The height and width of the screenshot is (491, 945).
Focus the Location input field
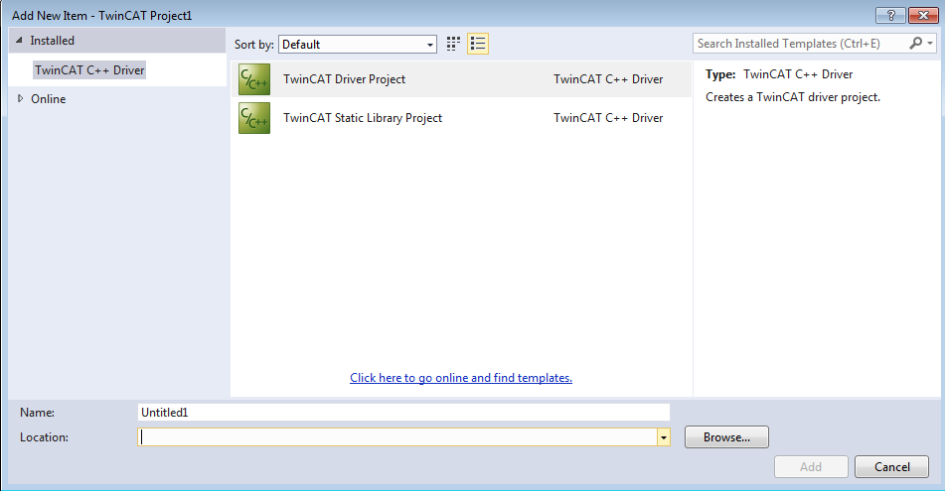(397, 437)
